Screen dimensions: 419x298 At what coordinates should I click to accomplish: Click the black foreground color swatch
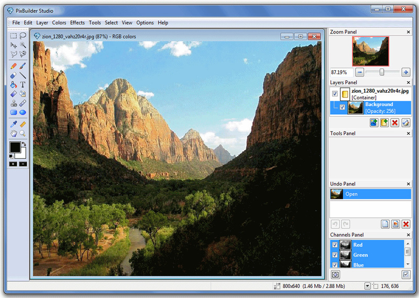coord(15,147)
